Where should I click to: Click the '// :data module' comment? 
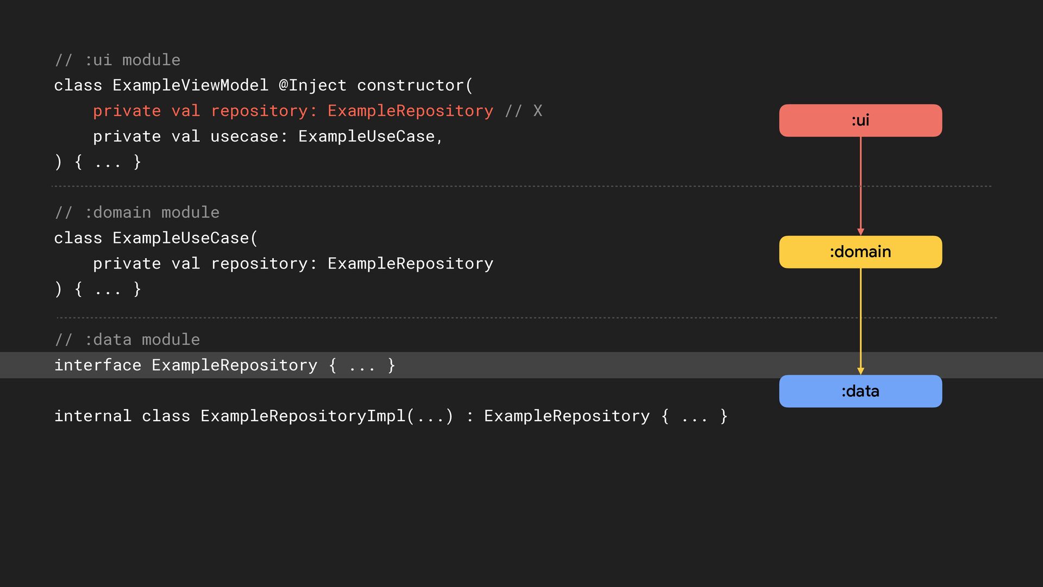(x=127, y=340)
